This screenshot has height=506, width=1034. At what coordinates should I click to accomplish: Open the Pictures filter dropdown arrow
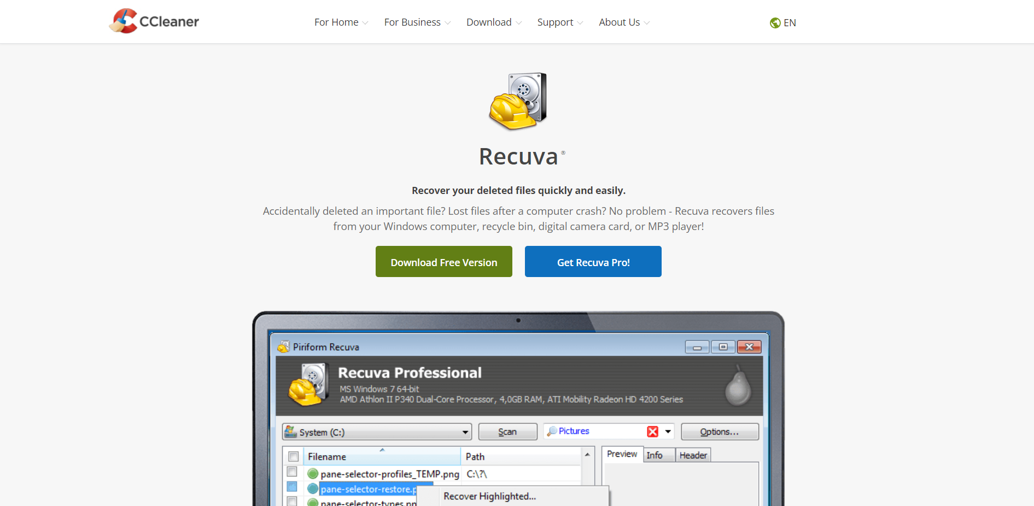click(x=668, y=432)
